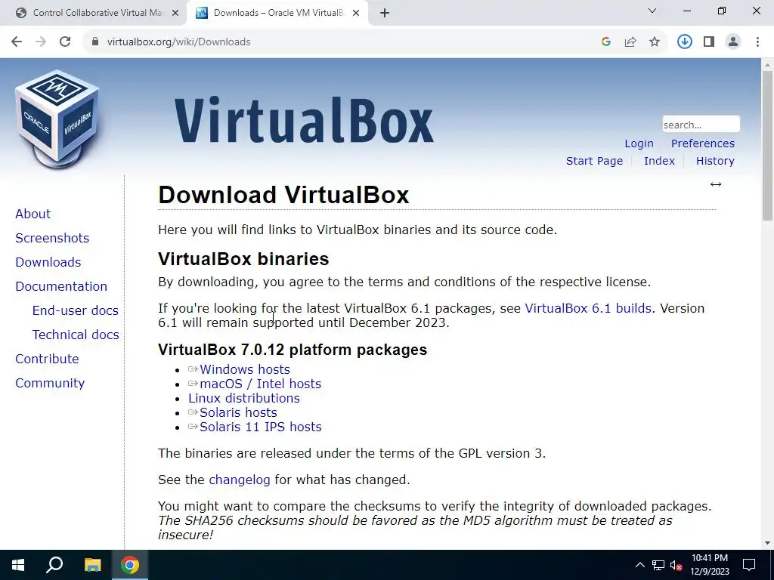Download the macOS / Intel hosts package

tap(260, 384)
